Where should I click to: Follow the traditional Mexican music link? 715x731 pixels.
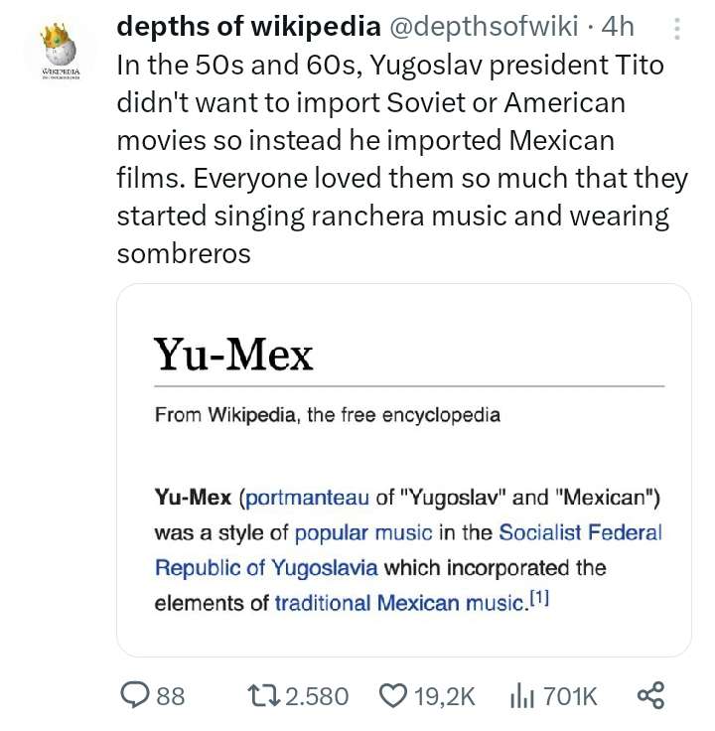coord(399,603)
